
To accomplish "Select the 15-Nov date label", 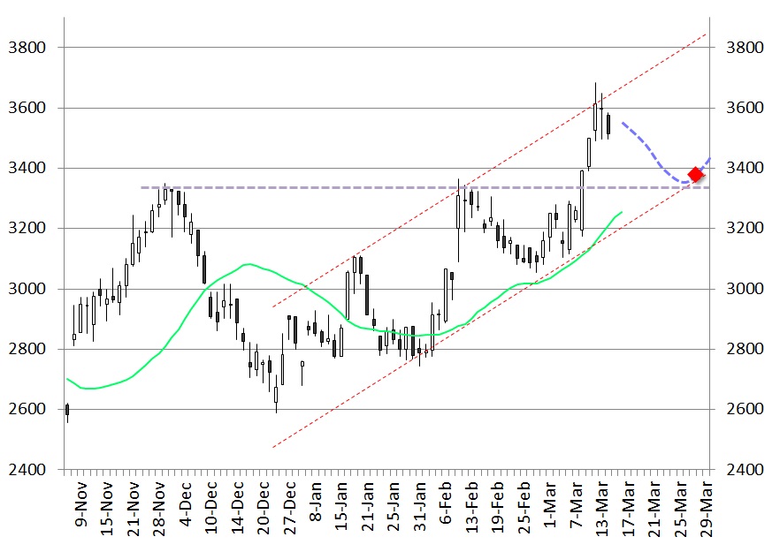I will coord(106,508).
